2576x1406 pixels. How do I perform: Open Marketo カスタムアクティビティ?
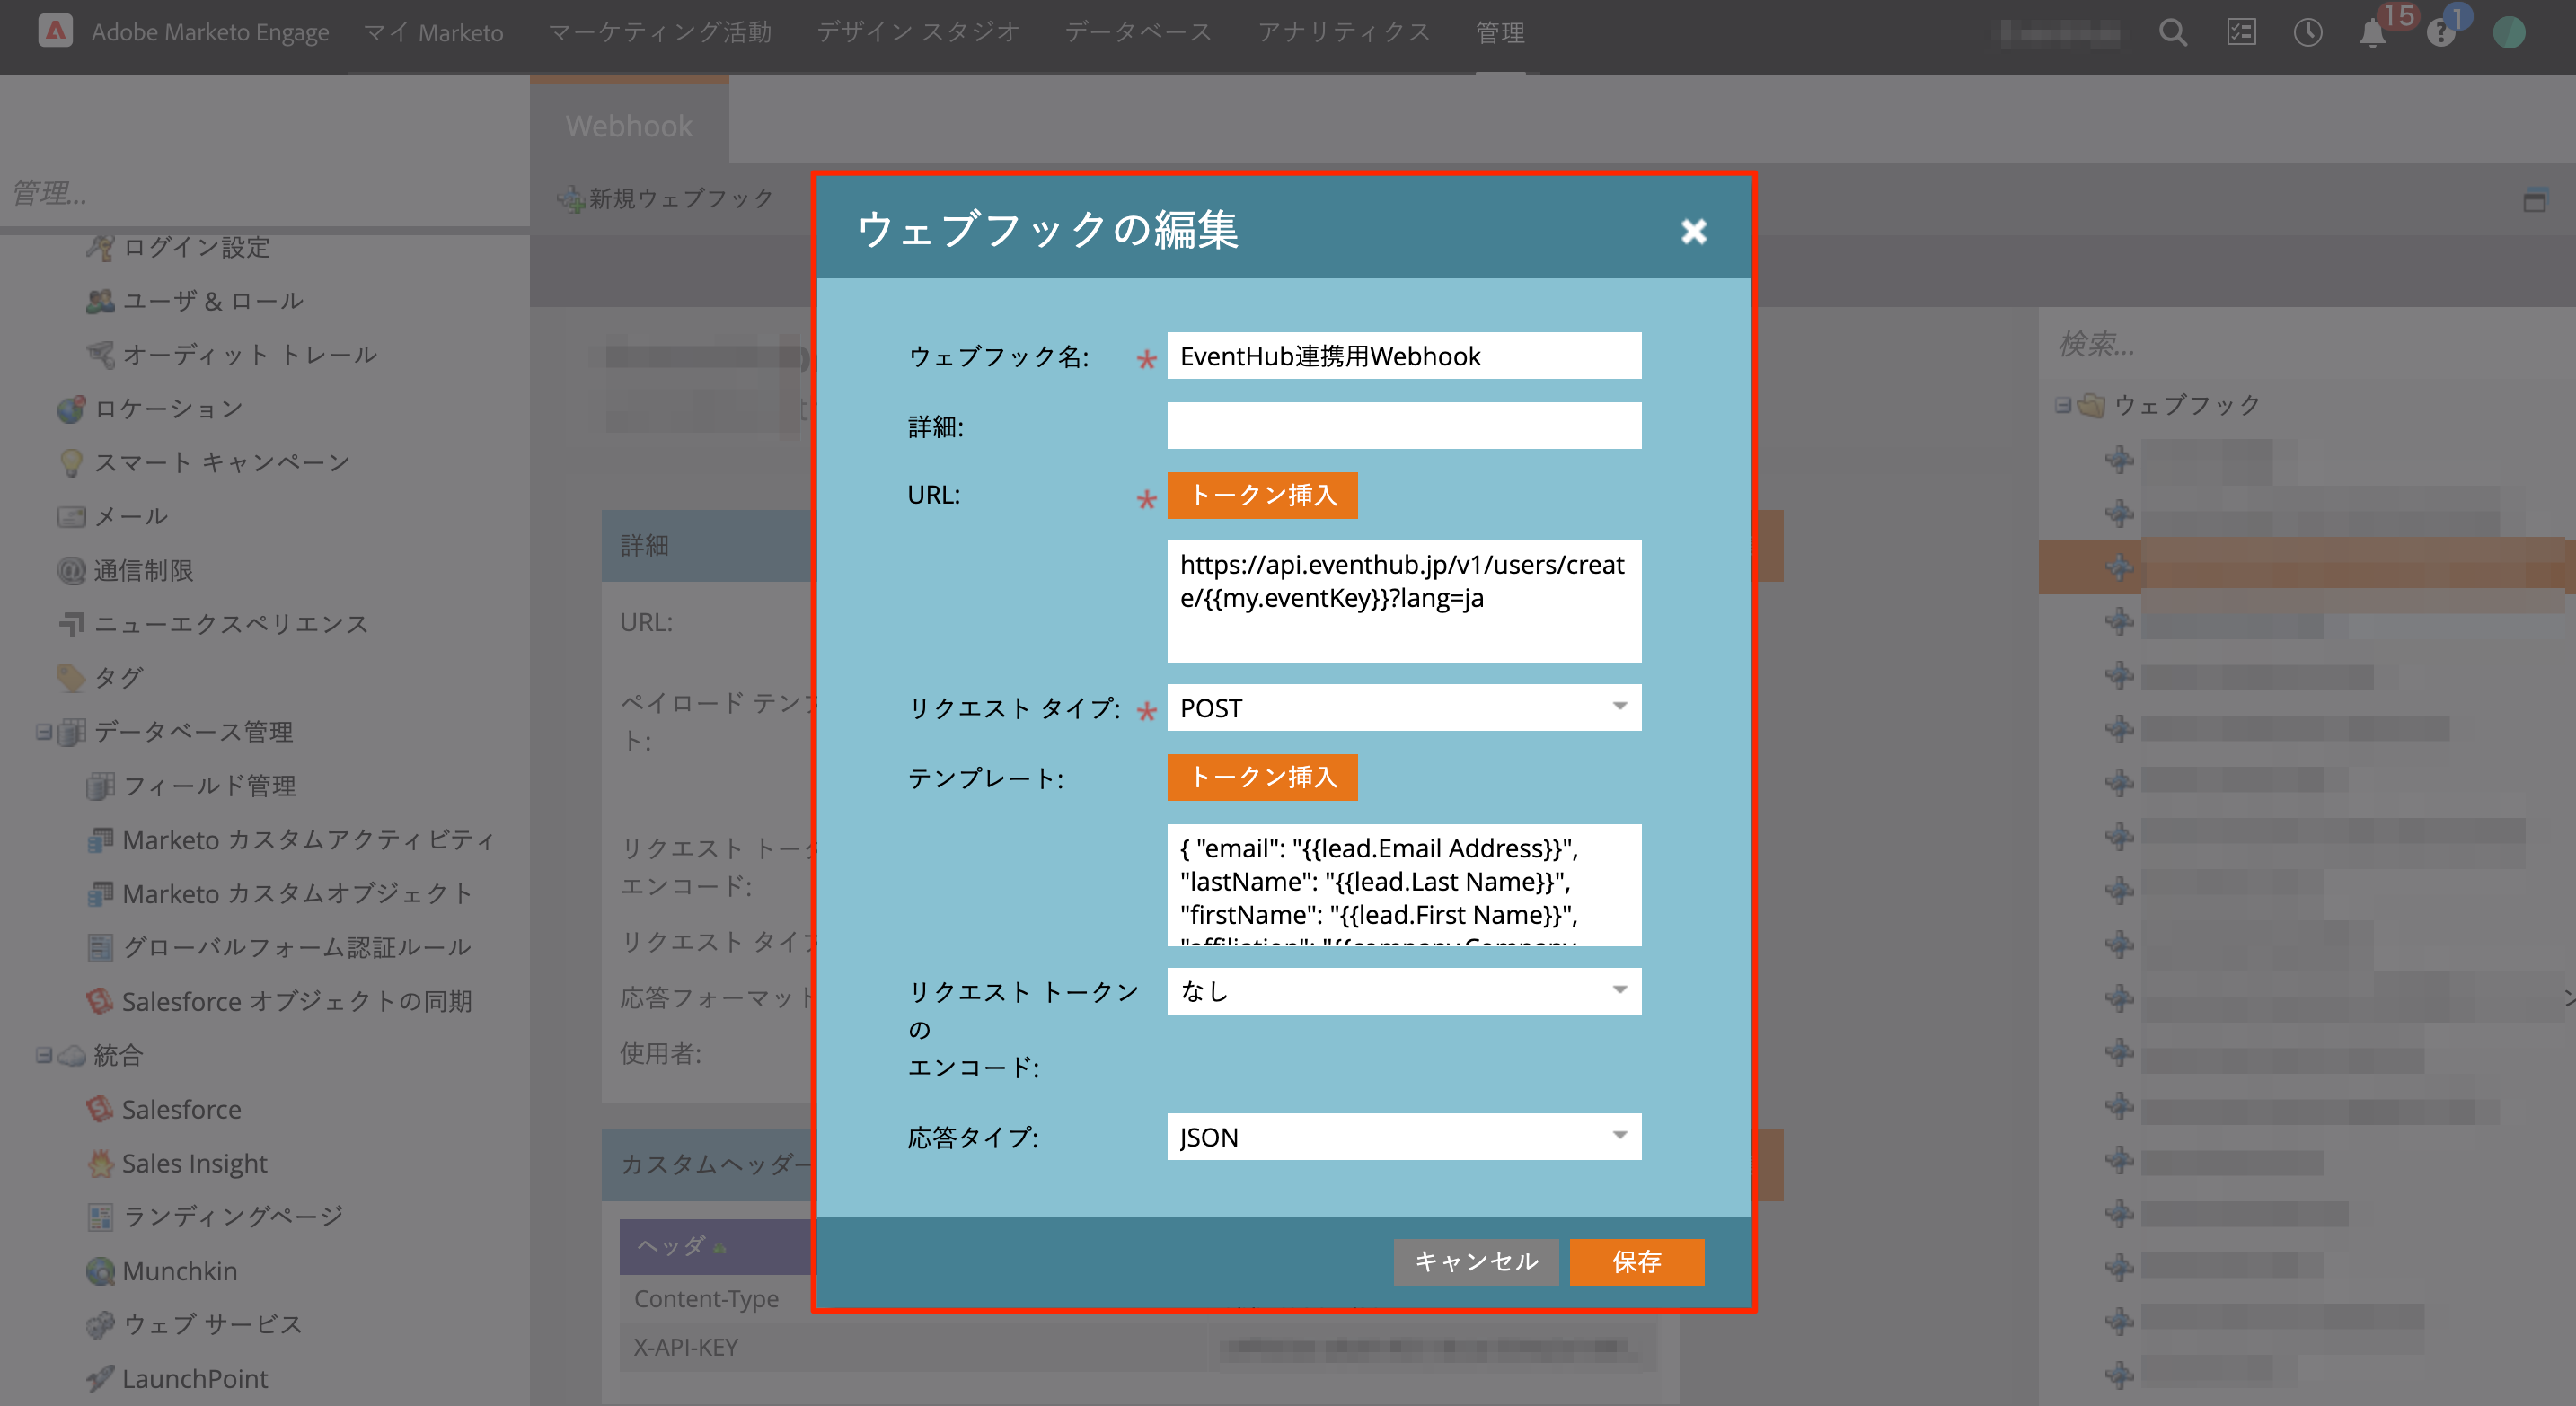pos(307,840)
